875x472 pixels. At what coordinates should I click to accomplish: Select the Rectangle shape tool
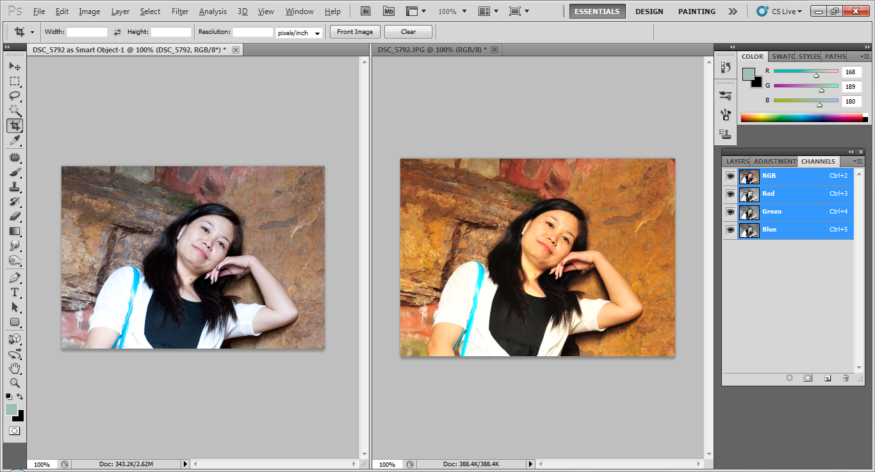[x=15, y=322]
